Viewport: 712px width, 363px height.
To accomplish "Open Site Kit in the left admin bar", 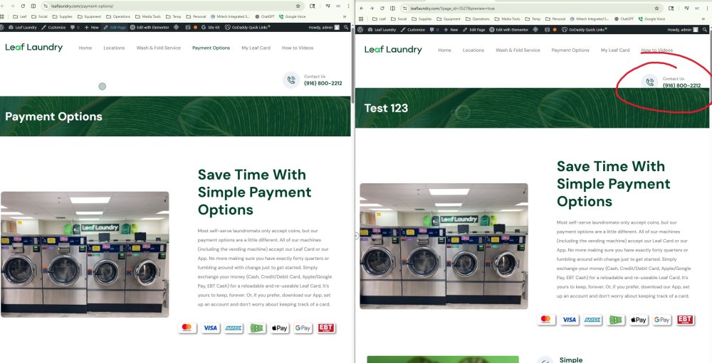I will click(x=210, y=27).
